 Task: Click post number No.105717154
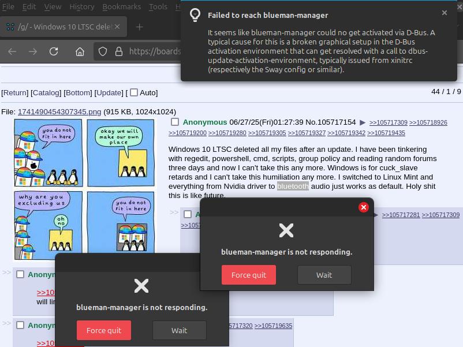pos(330,122)
